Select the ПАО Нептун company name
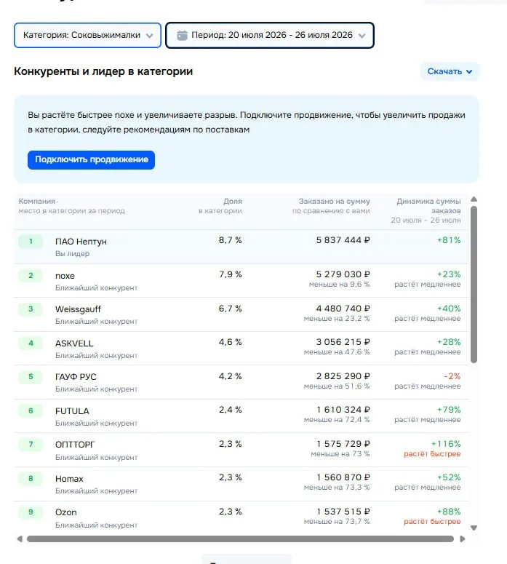The image size is (507, 564). tap(81, 242)
